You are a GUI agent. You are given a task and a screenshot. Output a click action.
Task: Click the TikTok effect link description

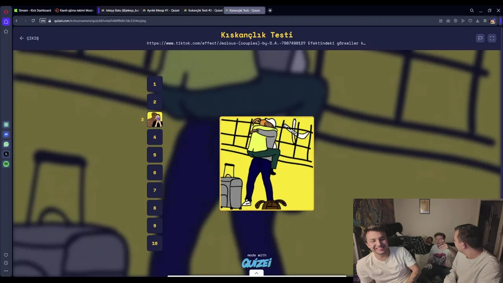tap(256, 43)
